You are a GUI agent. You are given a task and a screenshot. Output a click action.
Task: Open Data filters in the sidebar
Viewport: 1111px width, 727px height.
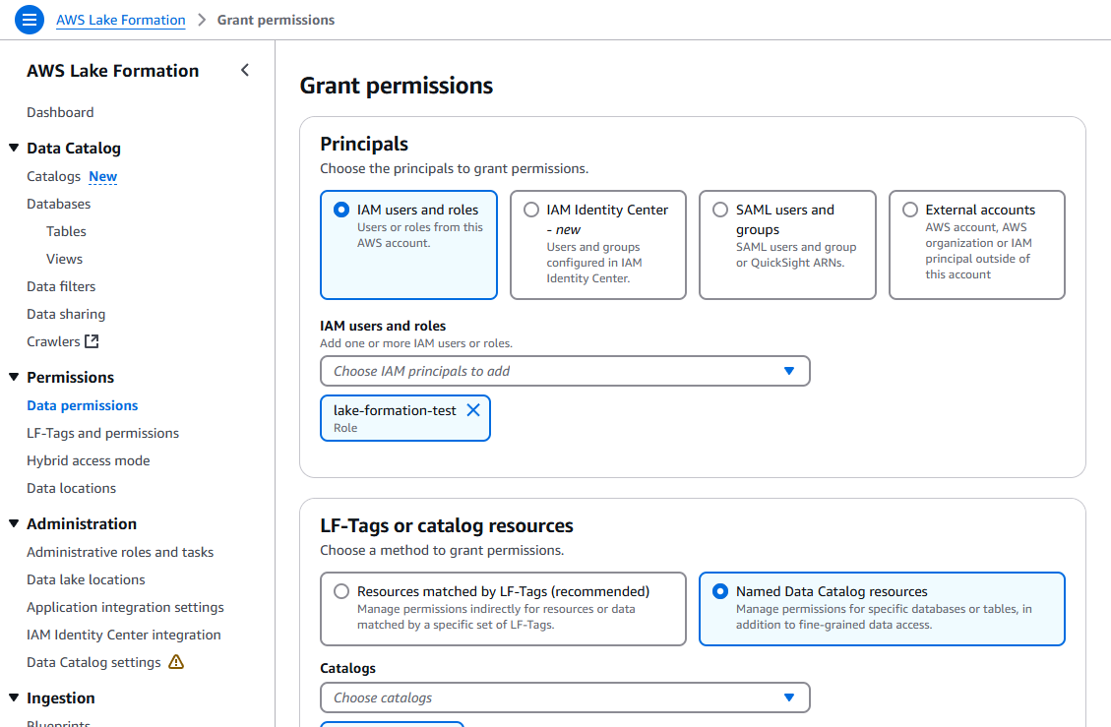coord(61,286)
